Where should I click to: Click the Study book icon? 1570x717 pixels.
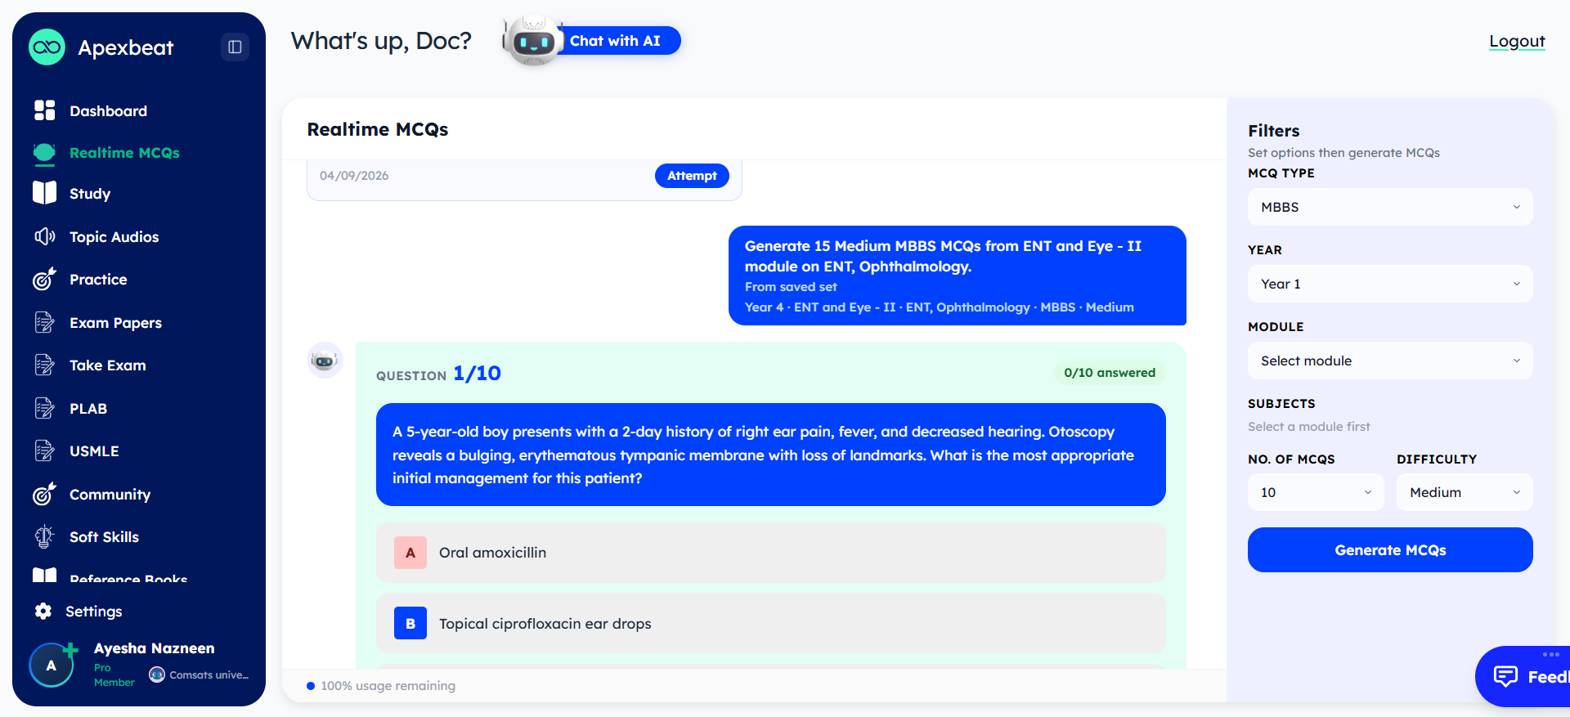[x=45, y=193]
